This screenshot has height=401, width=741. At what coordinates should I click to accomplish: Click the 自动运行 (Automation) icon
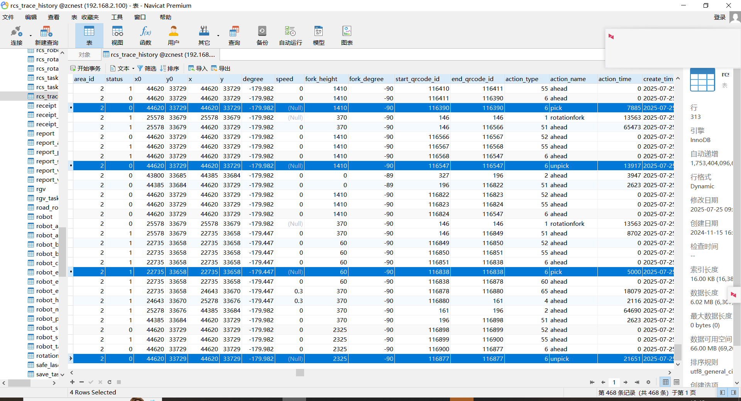(x=290, y=36)
